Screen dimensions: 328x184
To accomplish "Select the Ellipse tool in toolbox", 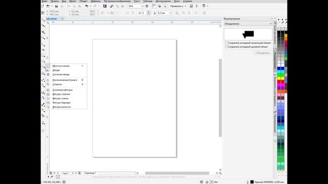I will pyautogui.click(x=43, y=61).
